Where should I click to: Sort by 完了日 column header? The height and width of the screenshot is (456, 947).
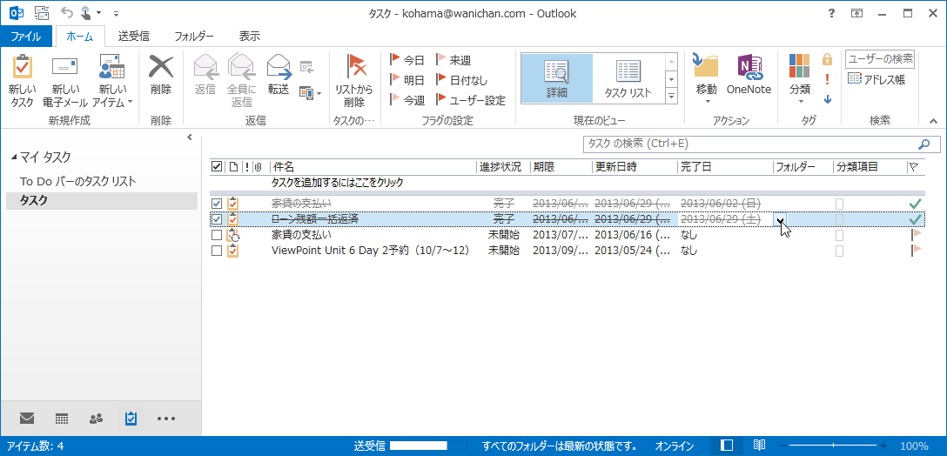(725, 167)
